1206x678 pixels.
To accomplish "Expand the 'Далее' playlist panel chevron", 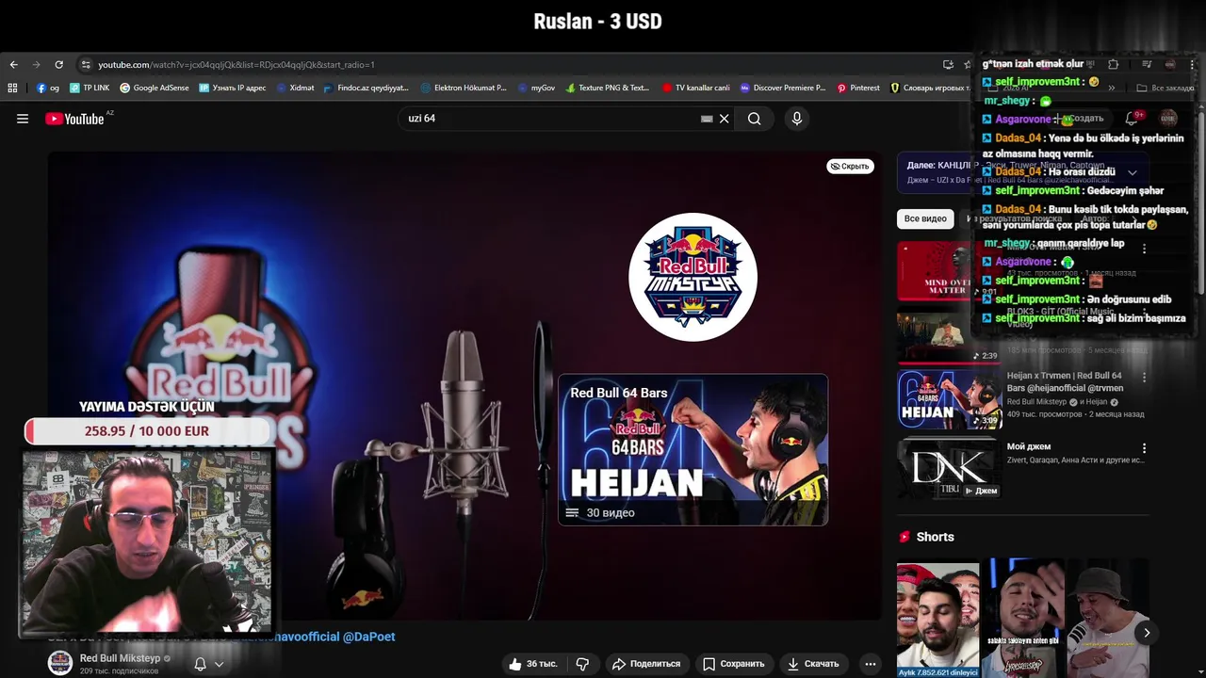I will click(1133, 172).
